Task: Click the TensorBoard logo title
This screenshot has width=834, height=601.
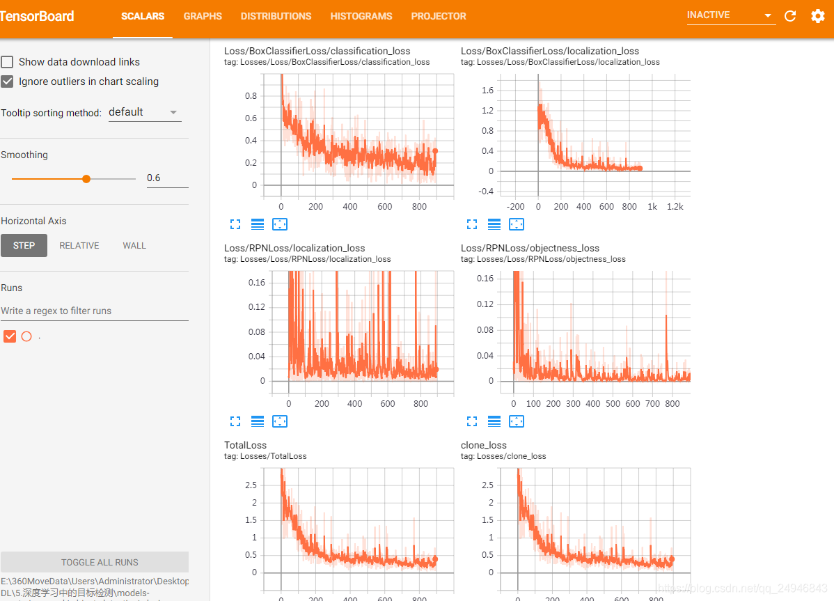Action: click(37, 17)
